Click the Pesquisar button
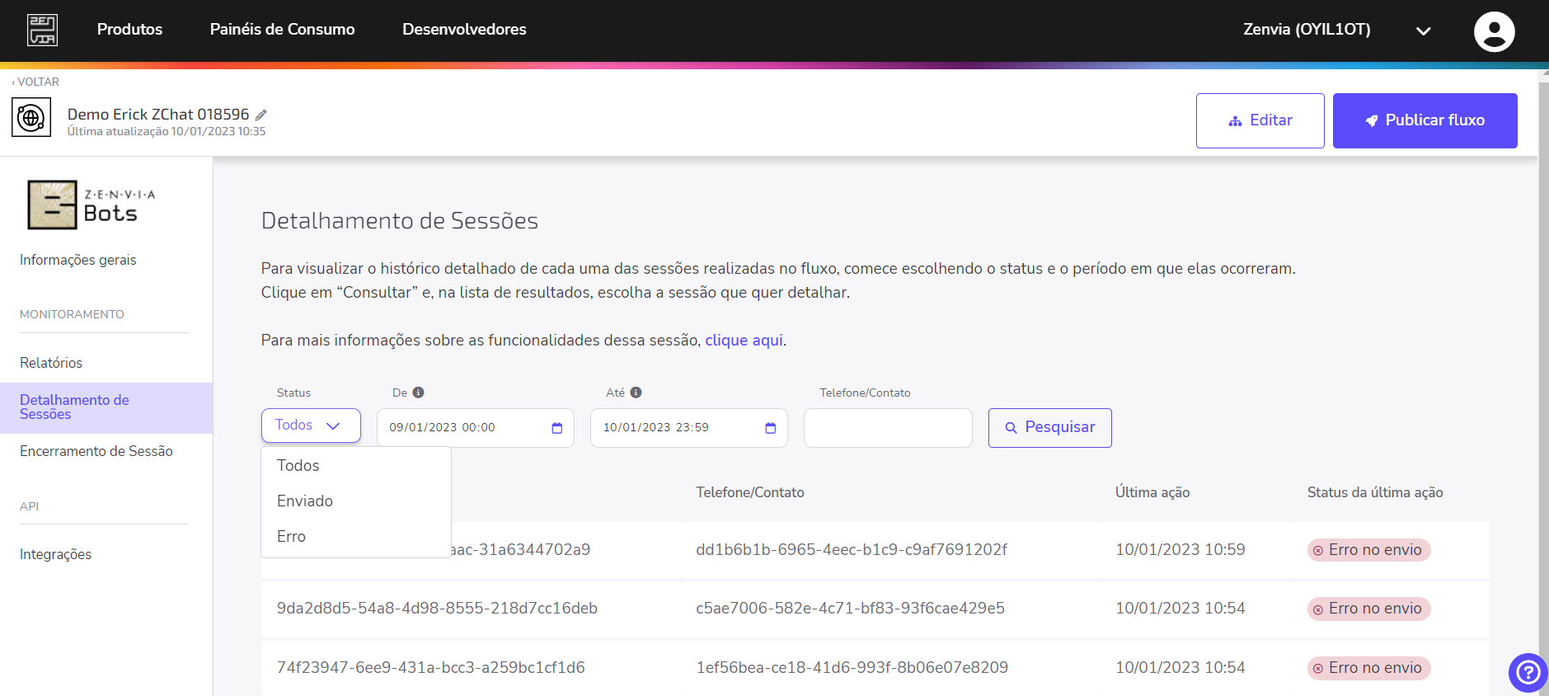The width and height of the screenshot is (1549, 696). [1049, 428]
